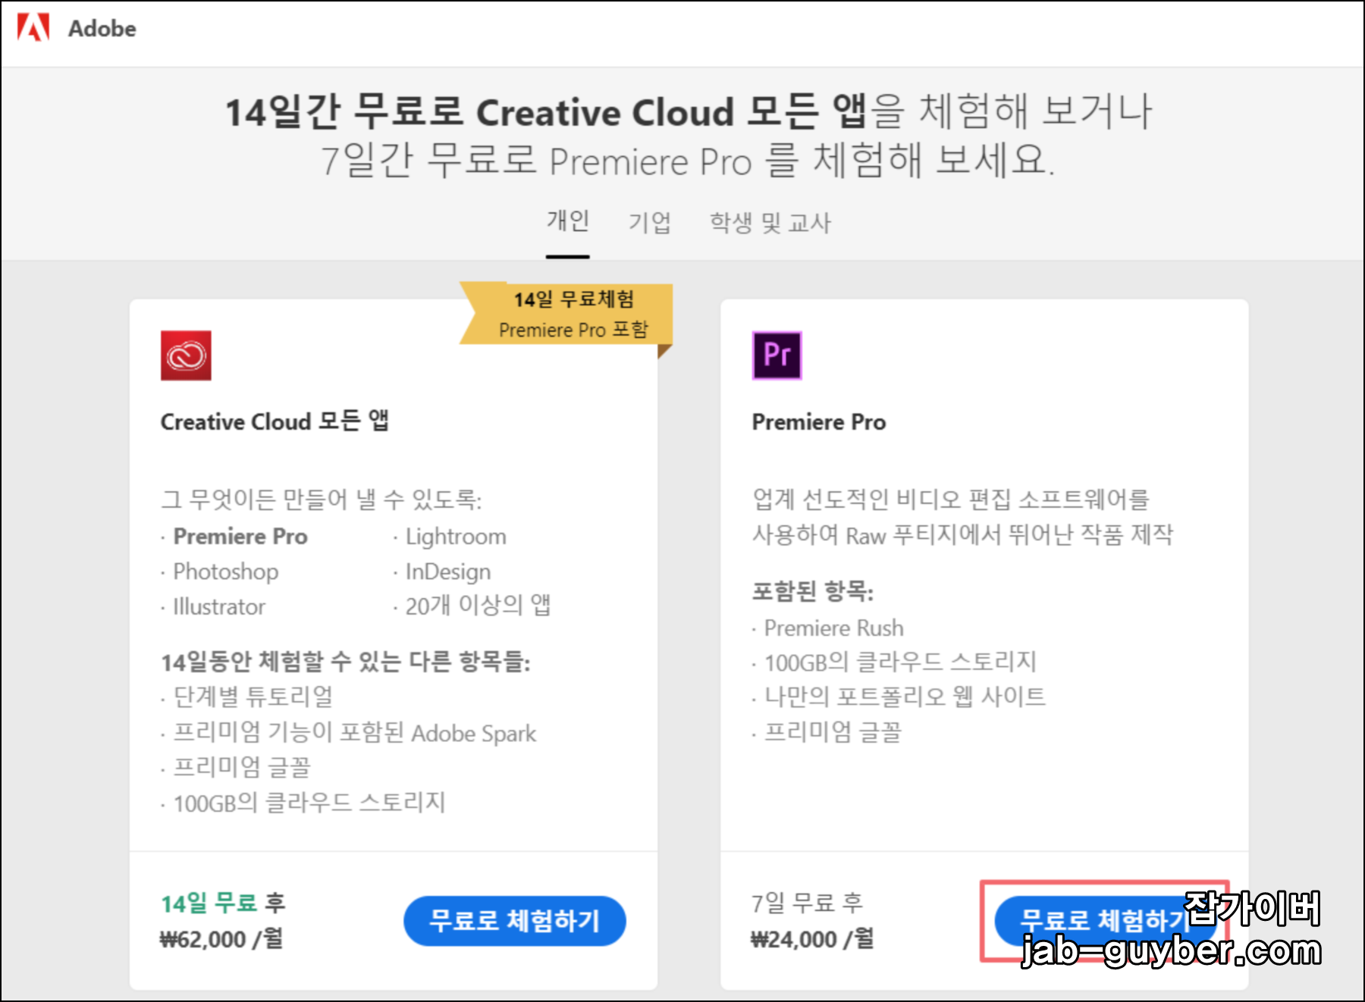
Task: Click the bold Premiere Pro list item
Action: [240, 536]
